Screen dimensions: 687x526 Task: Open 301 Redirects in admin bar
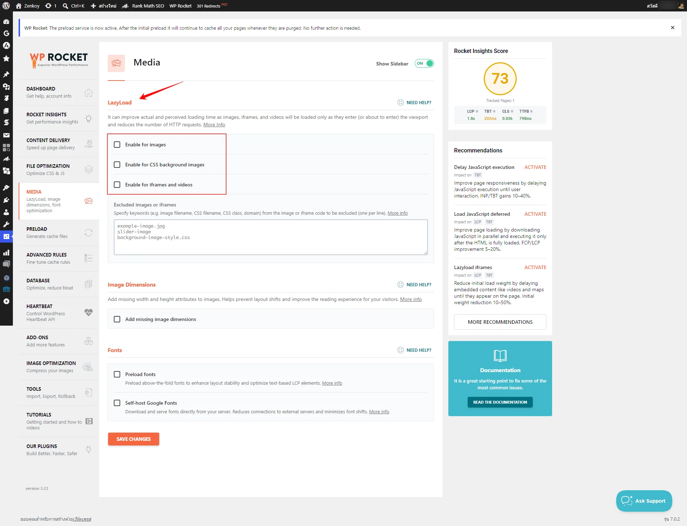211,6
